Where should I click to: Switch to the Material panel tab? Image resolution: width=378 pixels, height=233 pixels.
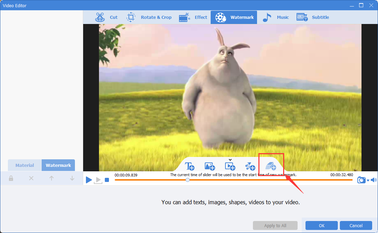[x=25, y=165]
